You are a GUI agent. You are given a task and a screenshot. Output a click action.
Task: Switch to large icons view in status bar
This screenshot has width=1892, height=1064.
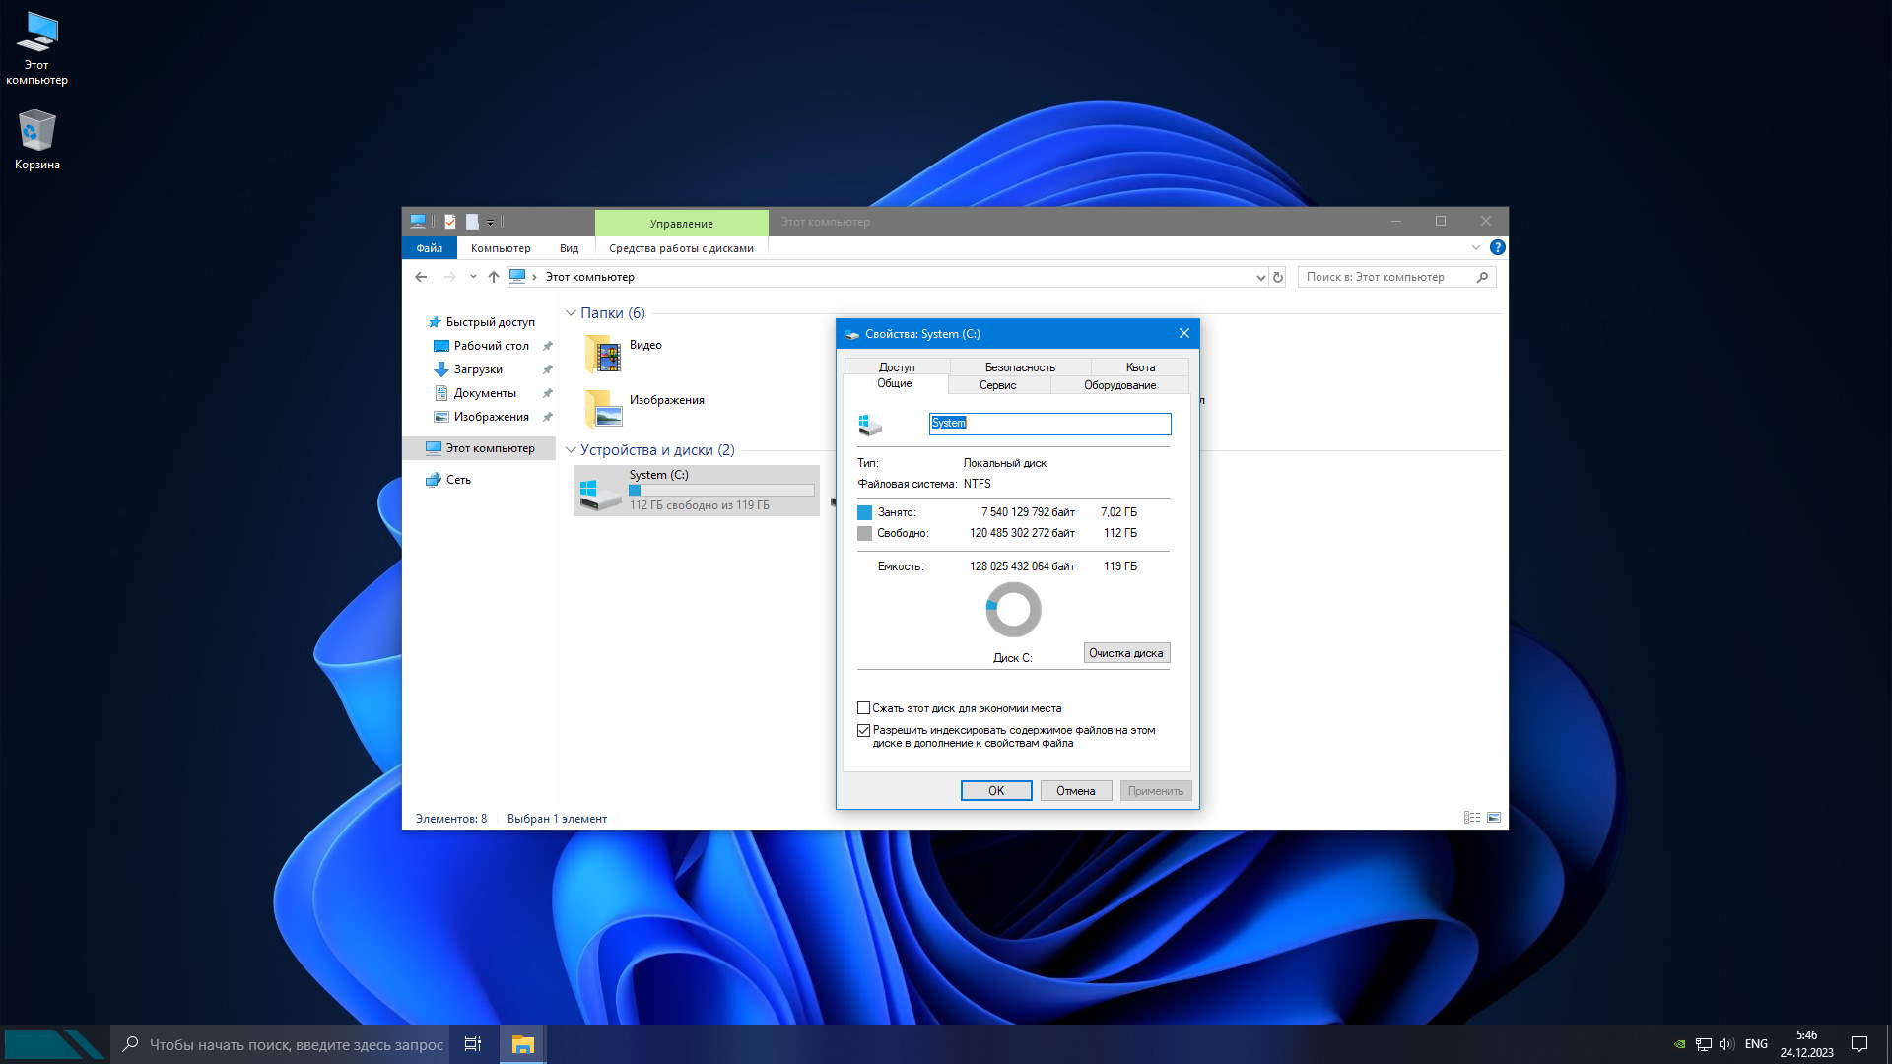click(x=1494, y=818)
